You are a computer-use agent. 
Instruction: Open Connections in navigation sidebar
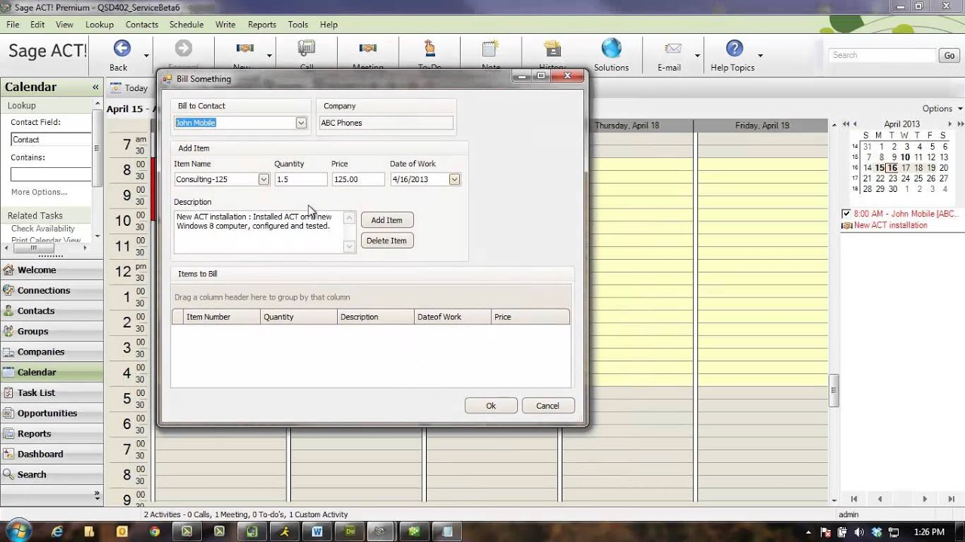51,290
